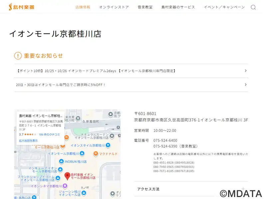Screen dimensions: 266x199
Task: Select 島村楽器のサービス in the top nav
Action: [178, 7]
